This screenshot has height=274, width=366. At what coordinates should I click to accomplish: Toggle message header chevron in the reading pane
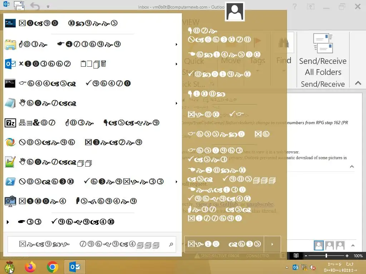[x=352, y=167]
